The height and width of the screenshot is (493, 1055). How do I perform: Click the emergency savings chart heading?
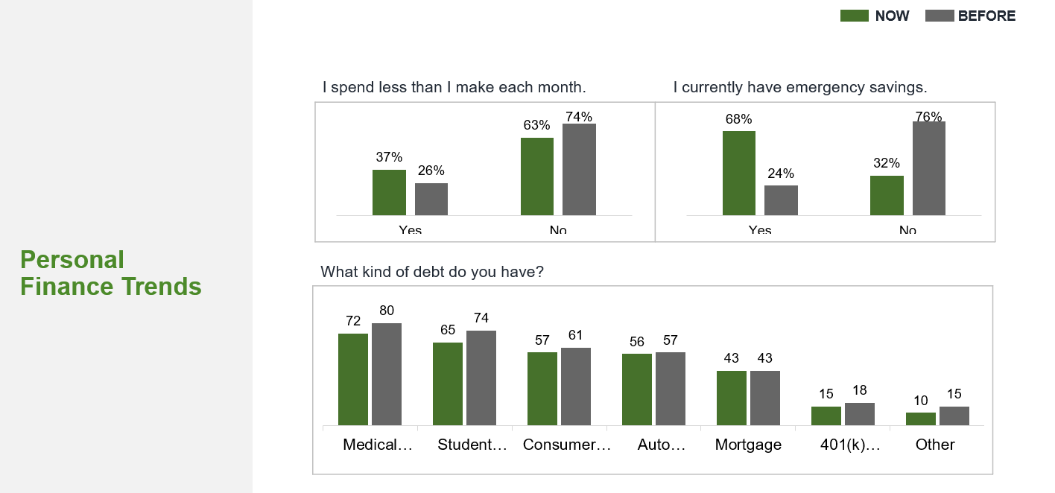tap(799, 87)
